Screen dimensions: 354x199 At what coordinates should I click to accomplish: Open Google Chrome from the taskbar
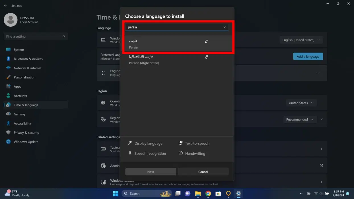coord(208,194)
